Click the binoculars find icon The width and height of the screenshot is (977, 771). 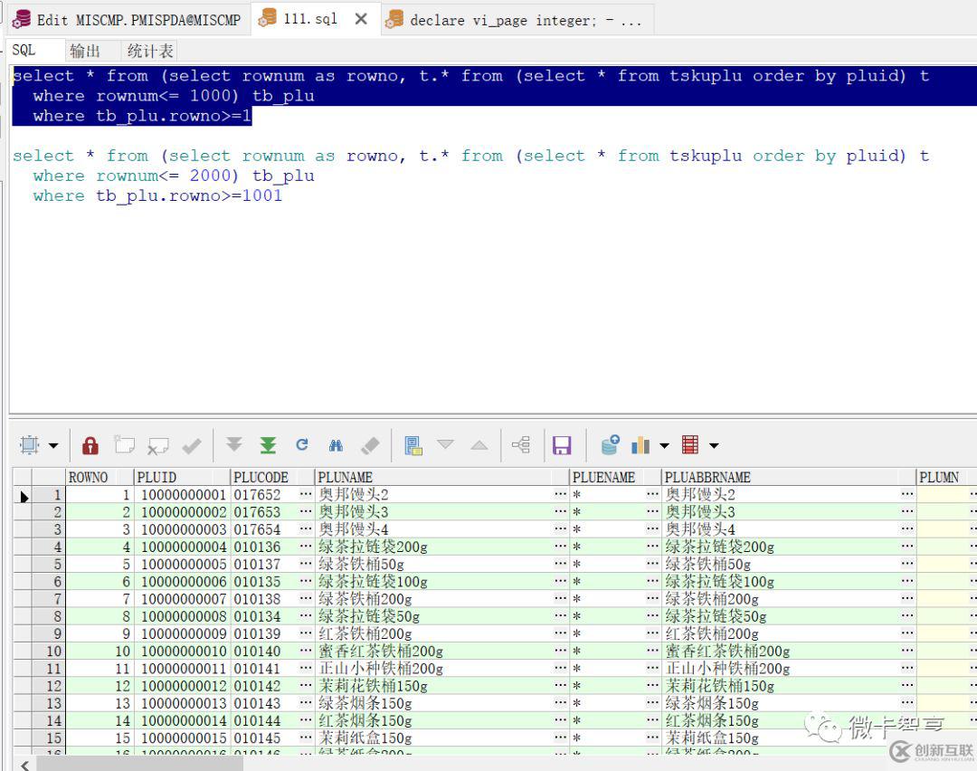point(336,445)
